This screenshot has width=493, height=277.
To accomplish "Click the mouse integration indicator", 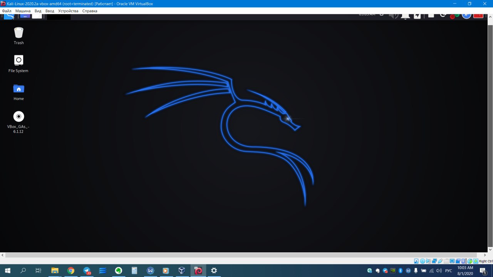I will click(x=470, y=261).
